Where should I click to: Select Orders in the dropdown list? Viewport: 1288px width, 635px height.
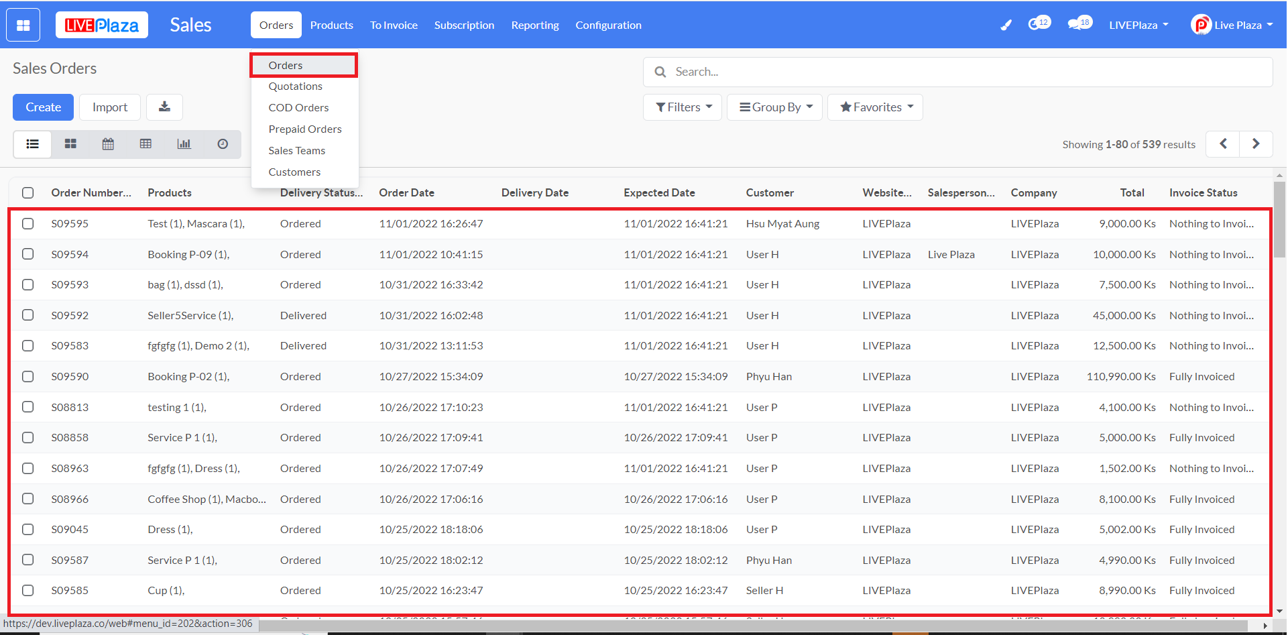click(x=304, y=65)
